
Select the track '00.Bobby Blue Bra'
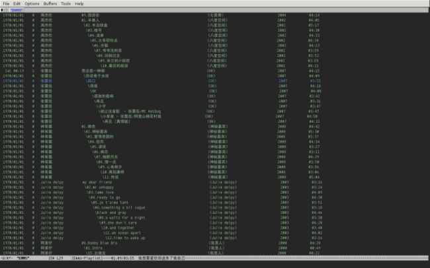[x=99, y=243]
